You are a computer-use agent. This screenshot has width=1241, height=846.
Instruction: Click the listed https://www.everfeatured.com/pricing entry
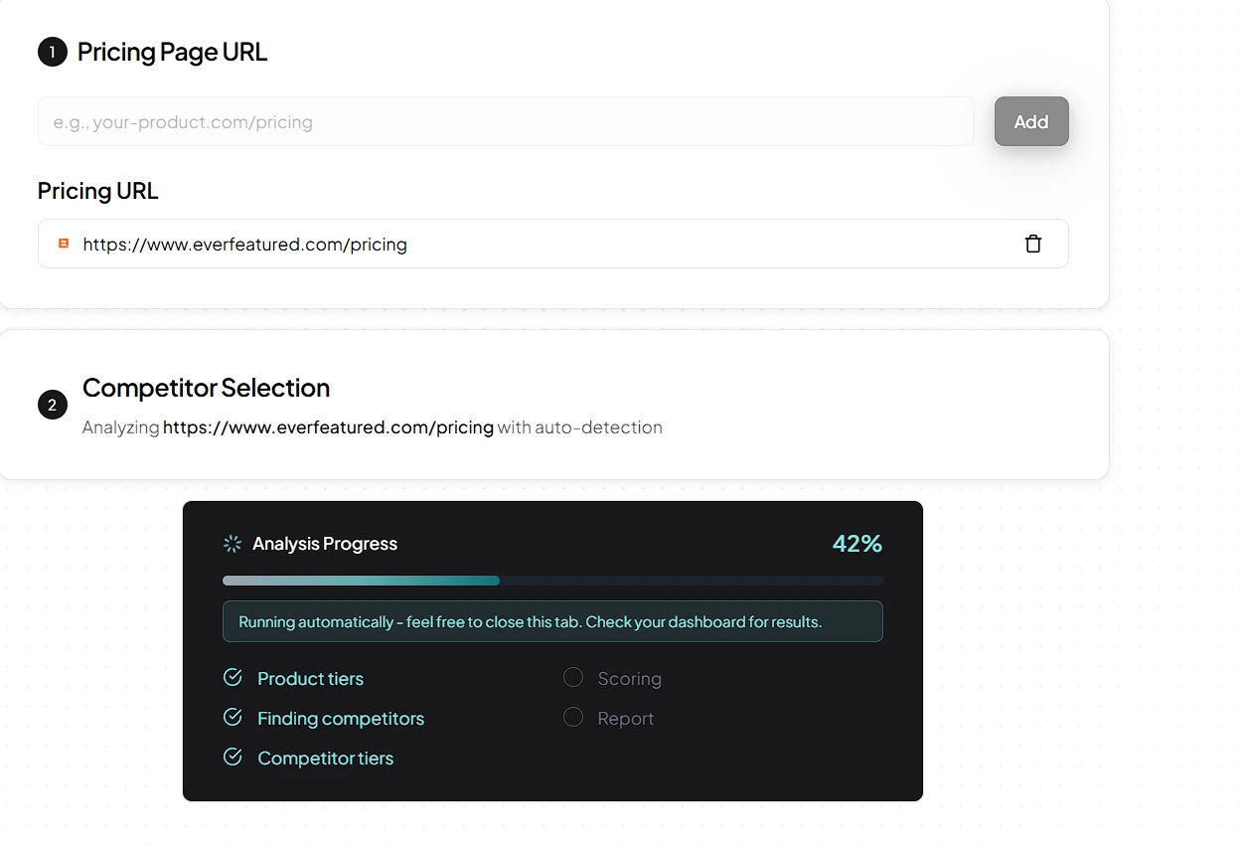click(x=244, y=245)
